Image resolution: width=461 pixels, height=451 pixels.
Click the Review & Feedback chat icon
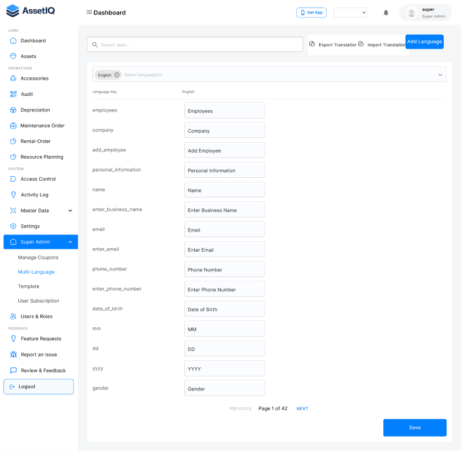(x=13, y=370)
